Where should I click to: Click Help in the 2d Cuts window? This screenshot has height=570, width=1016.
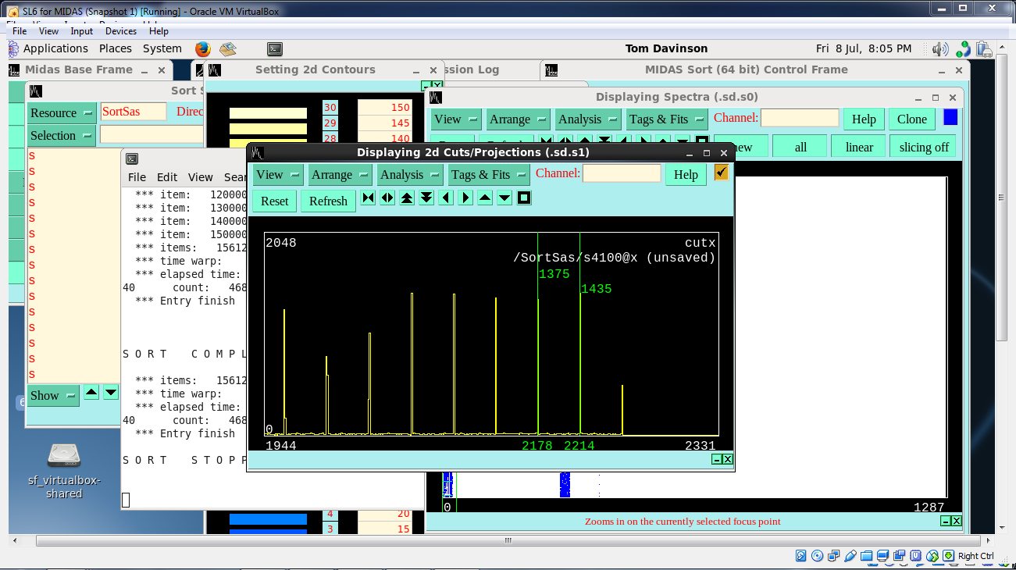(686, 174)
